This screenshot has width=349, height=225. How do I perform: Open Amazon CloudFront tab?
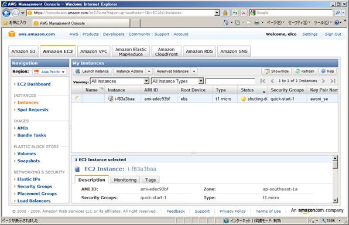pos(166,52)
